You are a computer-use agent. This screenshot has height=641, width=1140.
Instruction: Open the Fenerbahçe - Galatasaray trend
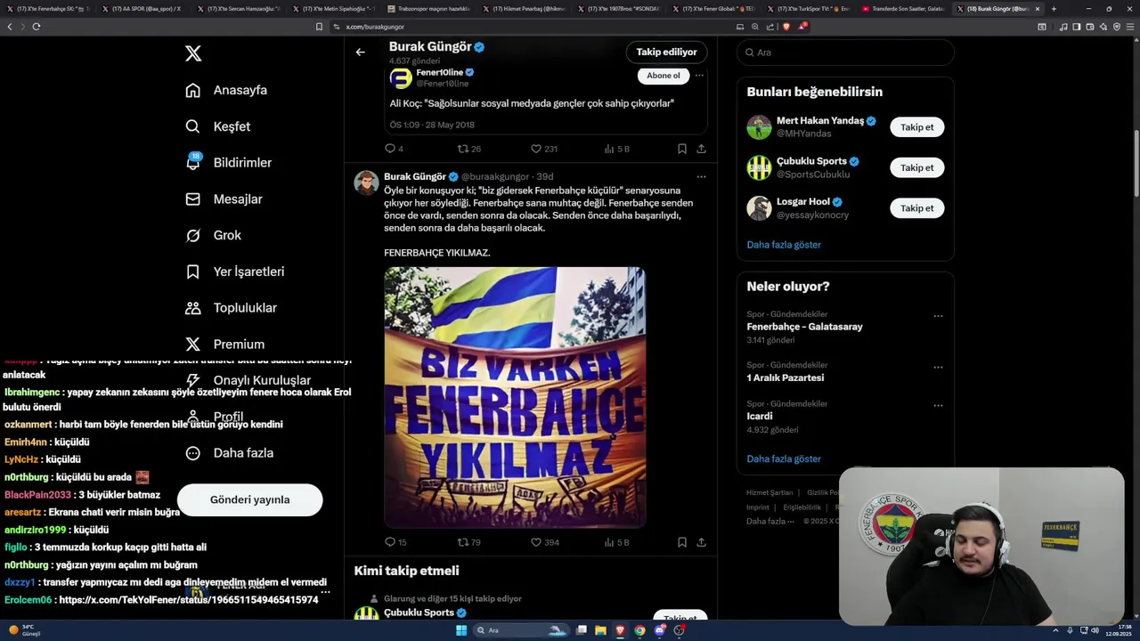pyautogui.click(x=804, y=327)
